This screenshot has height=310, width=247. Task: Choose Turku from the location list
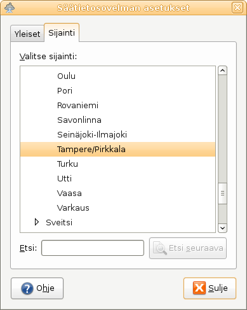117,164
